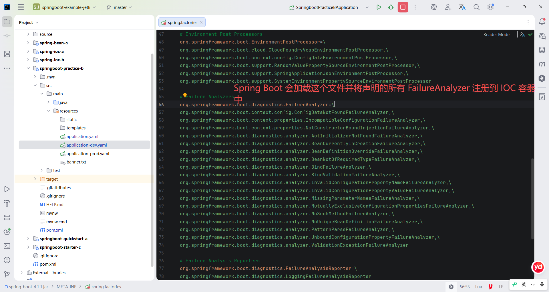Switch the IME language 英 indicator
This screenshot has width=549, height=292.
coord(524,284)
